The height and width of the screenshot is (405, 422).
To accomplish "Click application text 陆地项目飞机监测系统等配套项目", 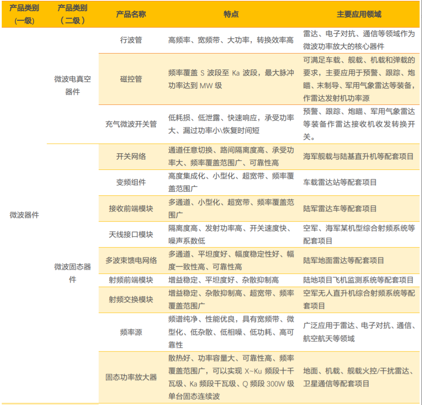I will click(358, 280).
